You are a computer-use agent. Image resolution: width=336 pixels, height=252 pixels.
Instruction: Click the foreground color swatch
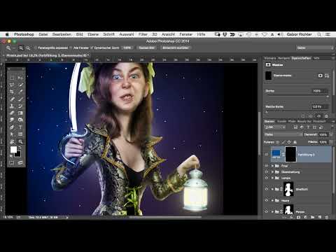(x=13, y=150)
